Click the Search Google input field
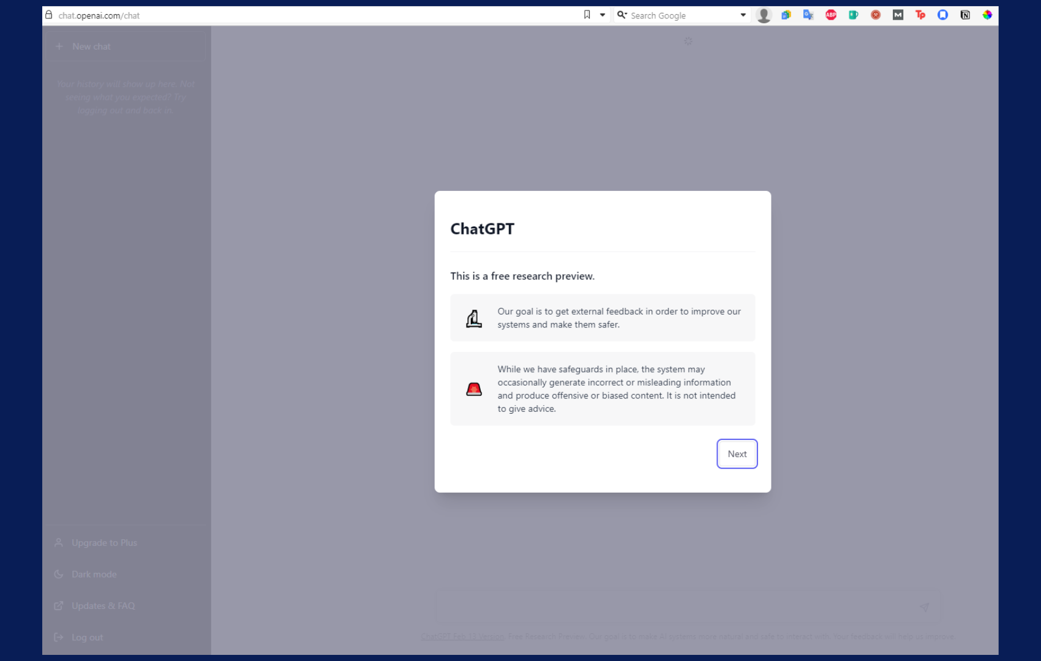1041x661 pixels. point(683,15)
